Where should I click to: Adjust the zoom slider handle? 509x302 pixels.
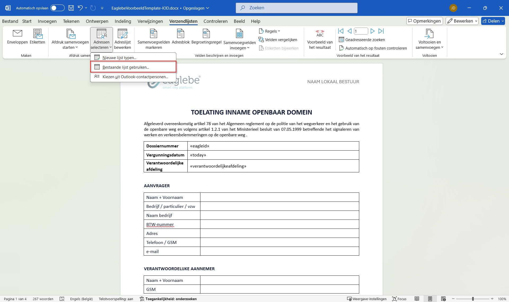coord(473,299)
